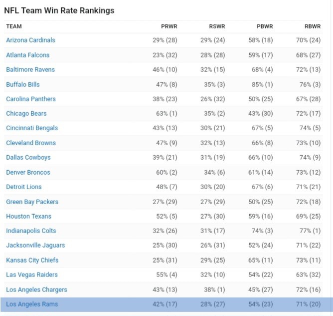Open the Arizona Cardinals team link
This screenshot has width=333, height=316.
(x=30, y=40)
